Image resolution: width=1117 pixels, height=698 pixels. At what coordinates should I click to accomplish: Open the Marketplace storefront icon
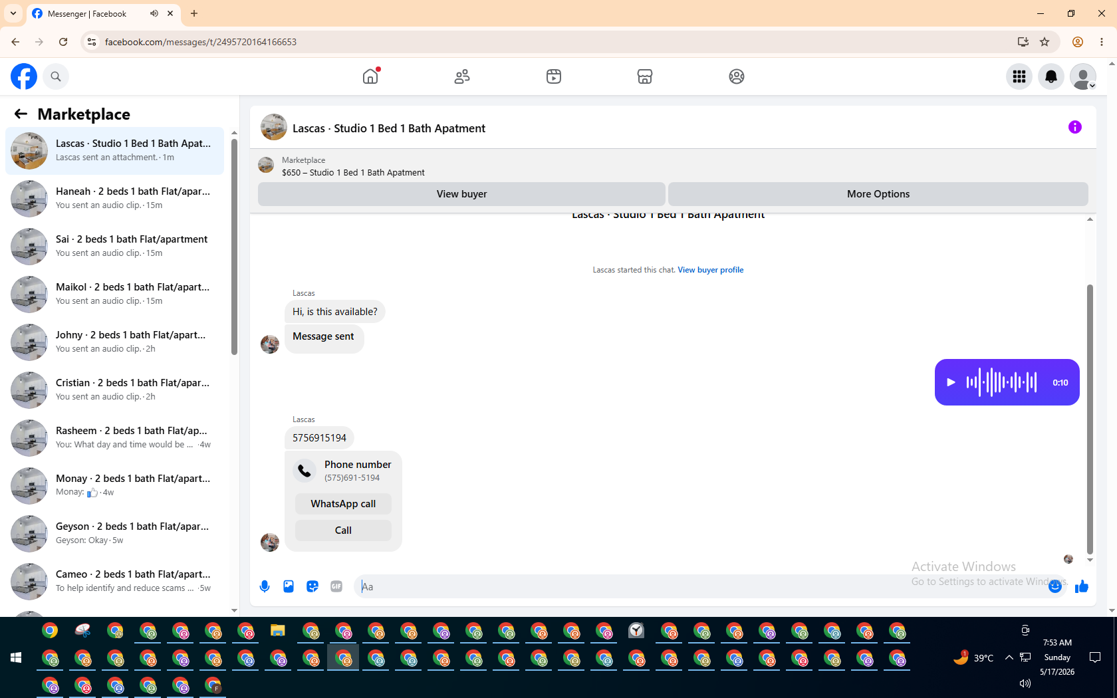tap(645, 76)
